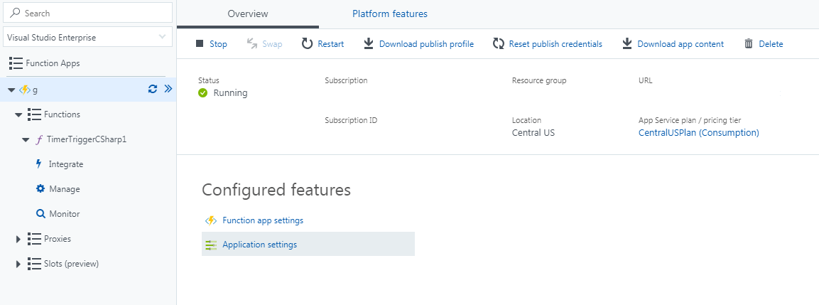Viewport: 819px width, 305px height.
Task: Click the Delete trash can icon
Action: pos(749,44)
